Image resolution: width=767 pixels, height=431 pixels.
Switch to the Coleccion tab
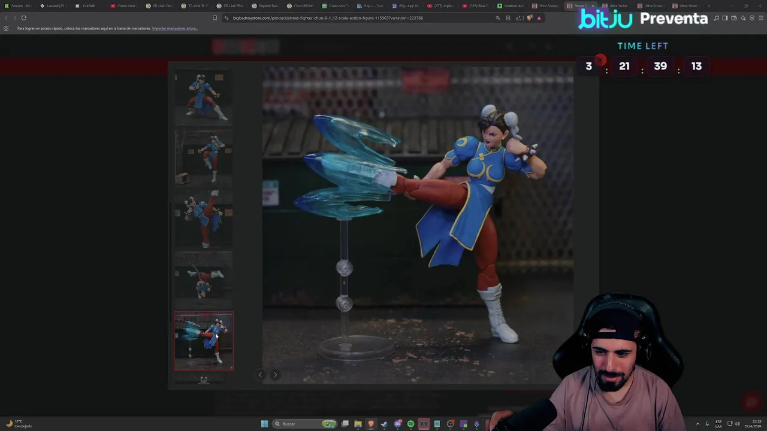click(336, 6)
